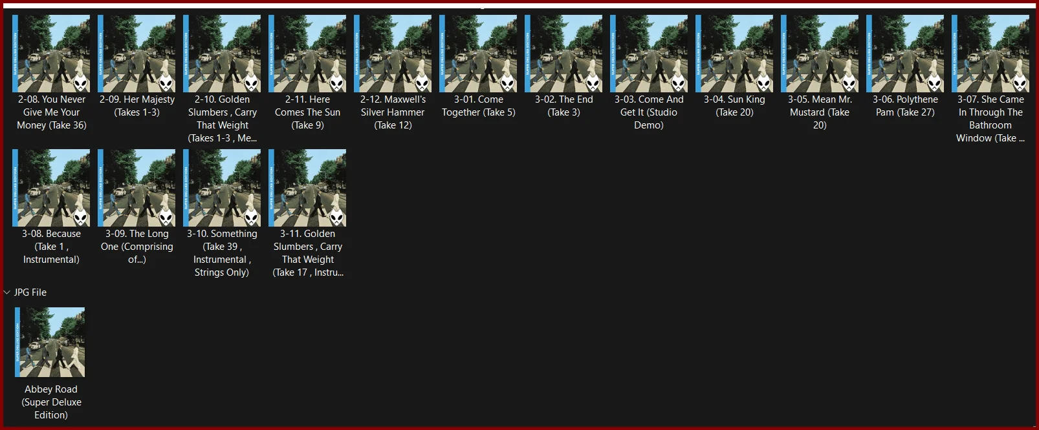This screenshot has height=430, width=1039.
Task: Select the 3-11 Golden Slumbers file icon
Action: pyautogui.click(x=307, y=188)
